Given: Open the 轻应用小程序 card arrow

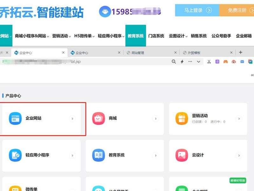Looking at the screenshot, I should (x=72, y=156).
